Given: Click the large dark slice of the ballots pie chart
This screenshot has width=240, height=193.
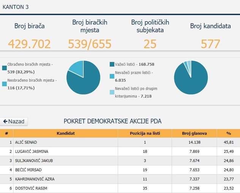Looking at the screenshot, I should click(191, 80).
